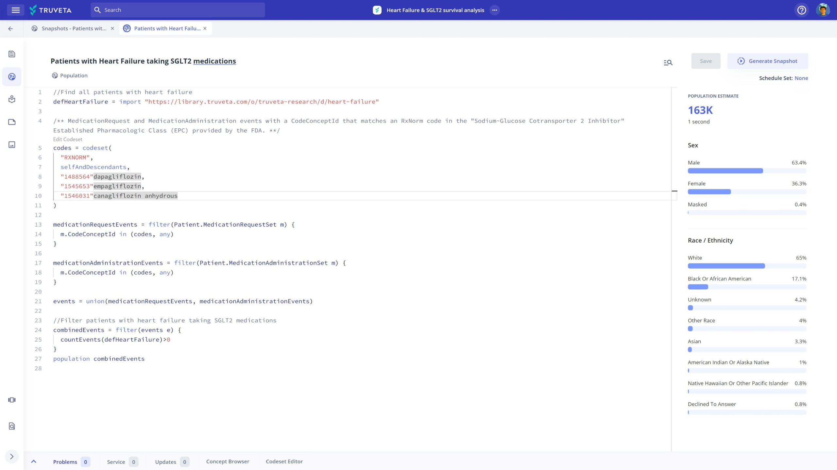Viewport: 837px width, 470px height.
Task: Open the Schedule Set None link
Action: pos(802,78)
